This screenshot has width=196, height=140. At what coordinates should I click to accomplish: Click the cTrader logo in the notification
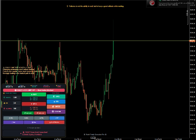(x=152, y=3)
